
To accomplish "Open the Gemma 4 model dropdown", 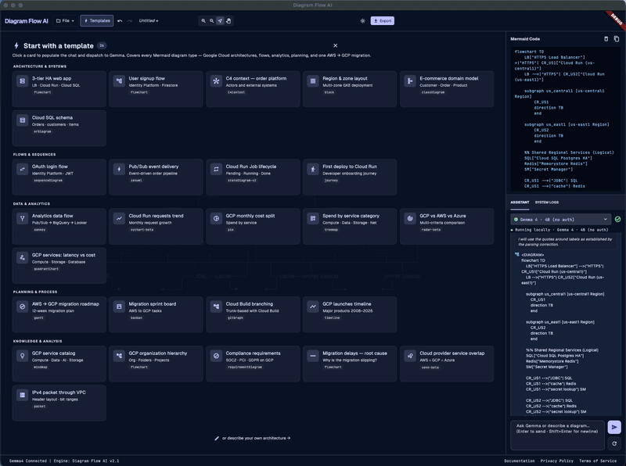I will click(x=560, y=219).
